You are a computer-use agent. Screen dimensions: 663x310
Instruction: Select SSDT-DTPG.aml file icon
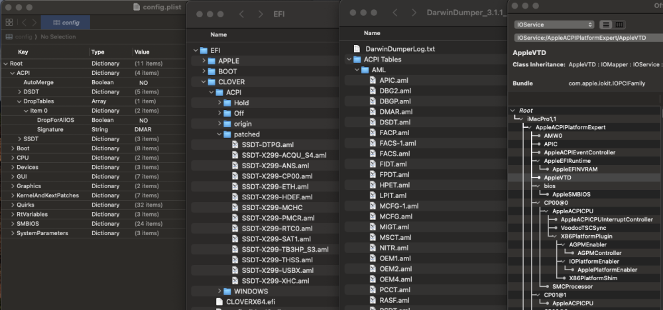click(235, 145)
